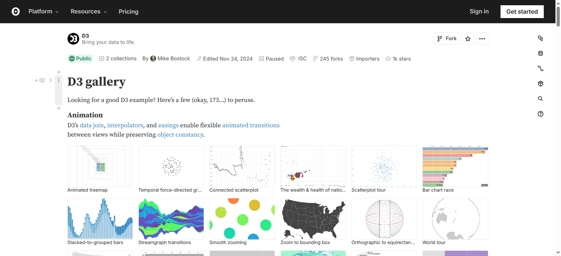
Task: Open the D3 author name link
Action: [x=85, y=36]
